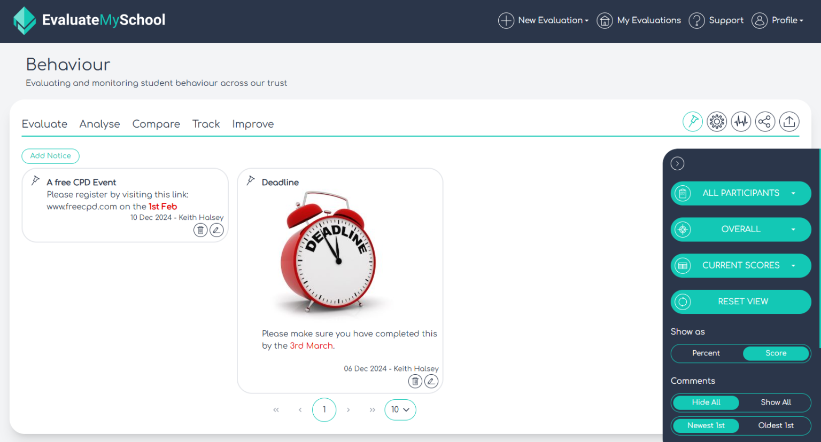Switch to the Analyse tab

click(99, 124)
